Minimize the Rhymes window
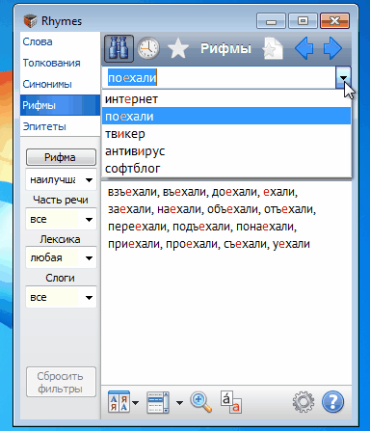370x431 pixels. tap(271, 21)
